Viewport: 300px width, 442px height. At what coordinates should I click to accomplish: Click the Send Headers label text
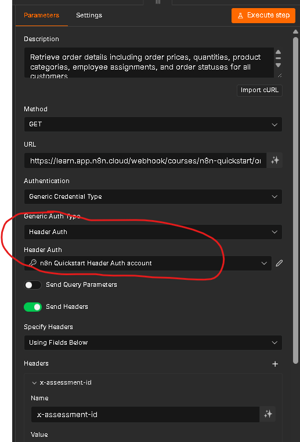(67, 306)
